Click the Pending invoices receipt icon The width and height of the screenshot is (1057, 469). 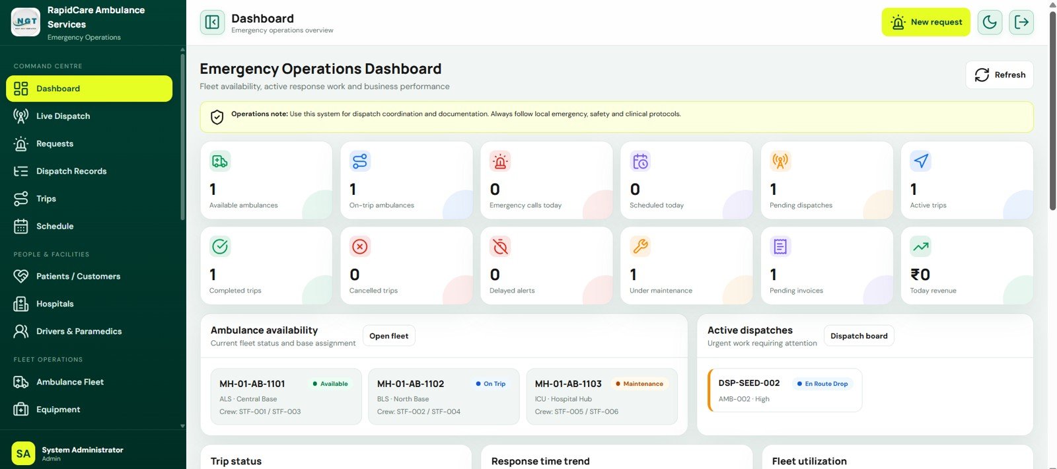click(x=780, y=246)
